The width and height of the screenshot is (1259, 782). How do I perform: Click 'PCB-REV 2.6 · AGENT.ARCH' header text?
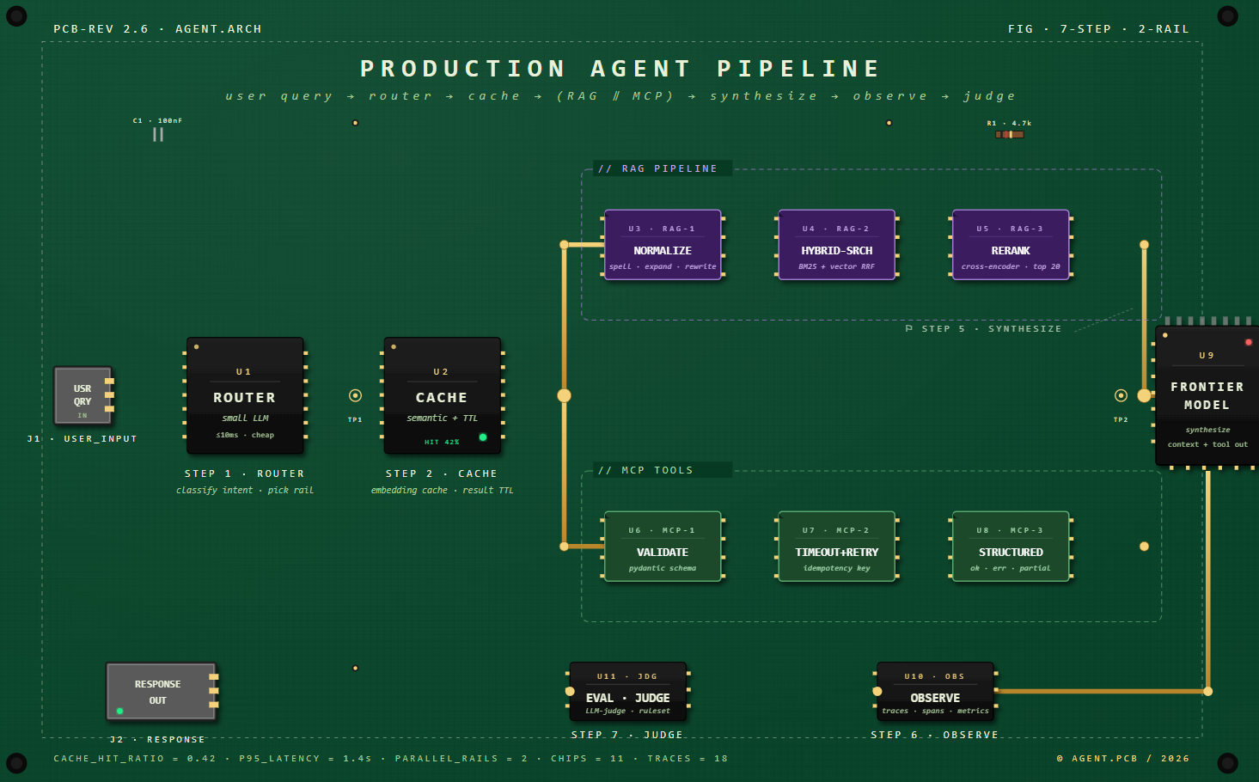pos(157,28)
